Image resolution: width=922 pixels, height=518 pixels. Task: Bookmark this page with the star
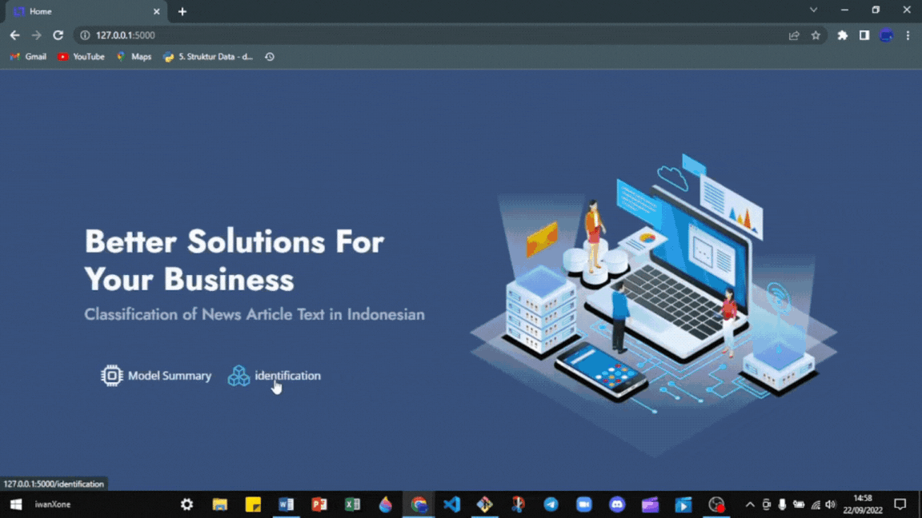(x=816, y=35)
